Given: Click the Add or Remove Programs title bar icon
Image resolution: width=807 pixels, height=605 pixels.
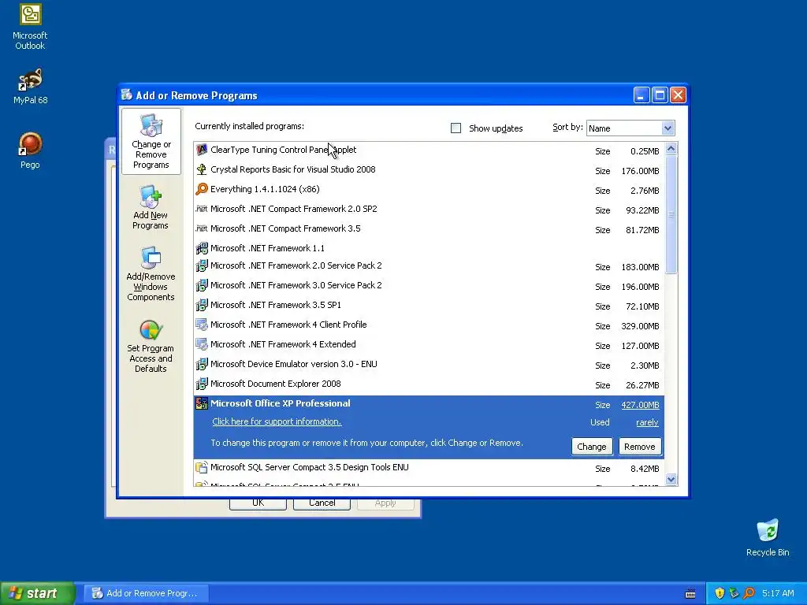Looking at the screenshot, I should 127,95.
